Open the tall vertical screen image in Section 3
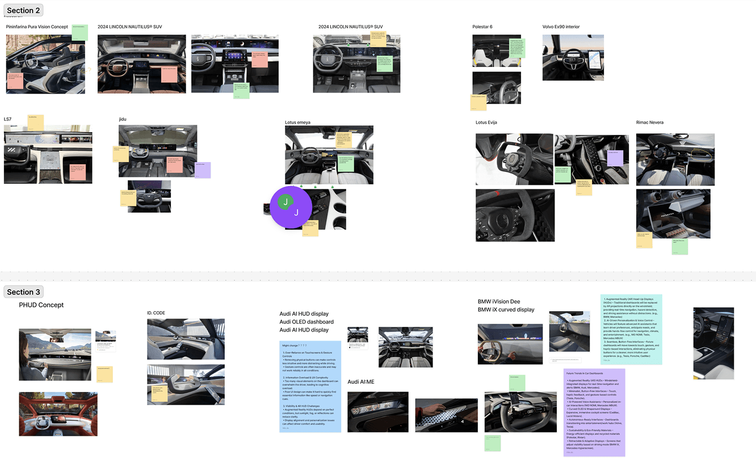Image resolution: width=756 pixels, height=467 pixels. pos(713,343)
